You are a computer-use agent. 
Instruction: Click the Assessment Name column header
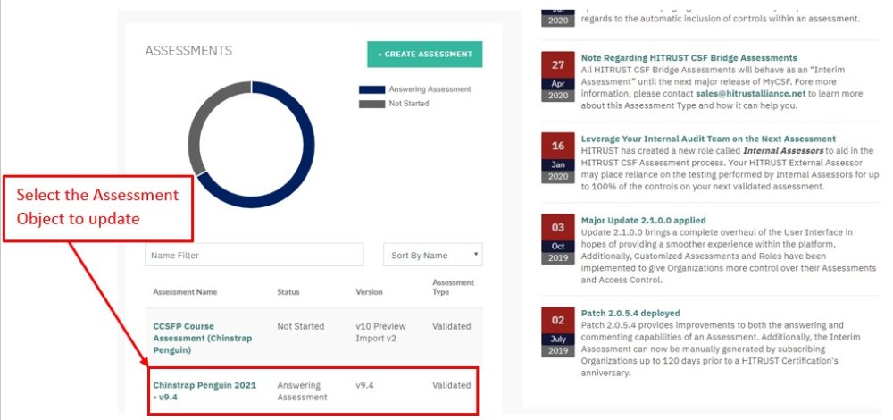click(185, 292)
